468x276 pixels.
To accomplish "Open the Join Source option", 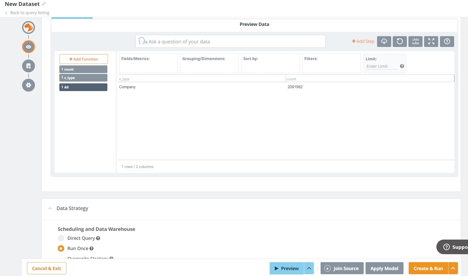I will (342, 268).
